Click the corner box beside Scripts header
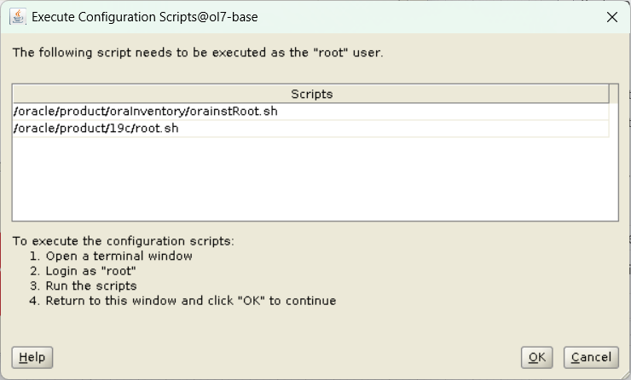 (x=614, y=94)
